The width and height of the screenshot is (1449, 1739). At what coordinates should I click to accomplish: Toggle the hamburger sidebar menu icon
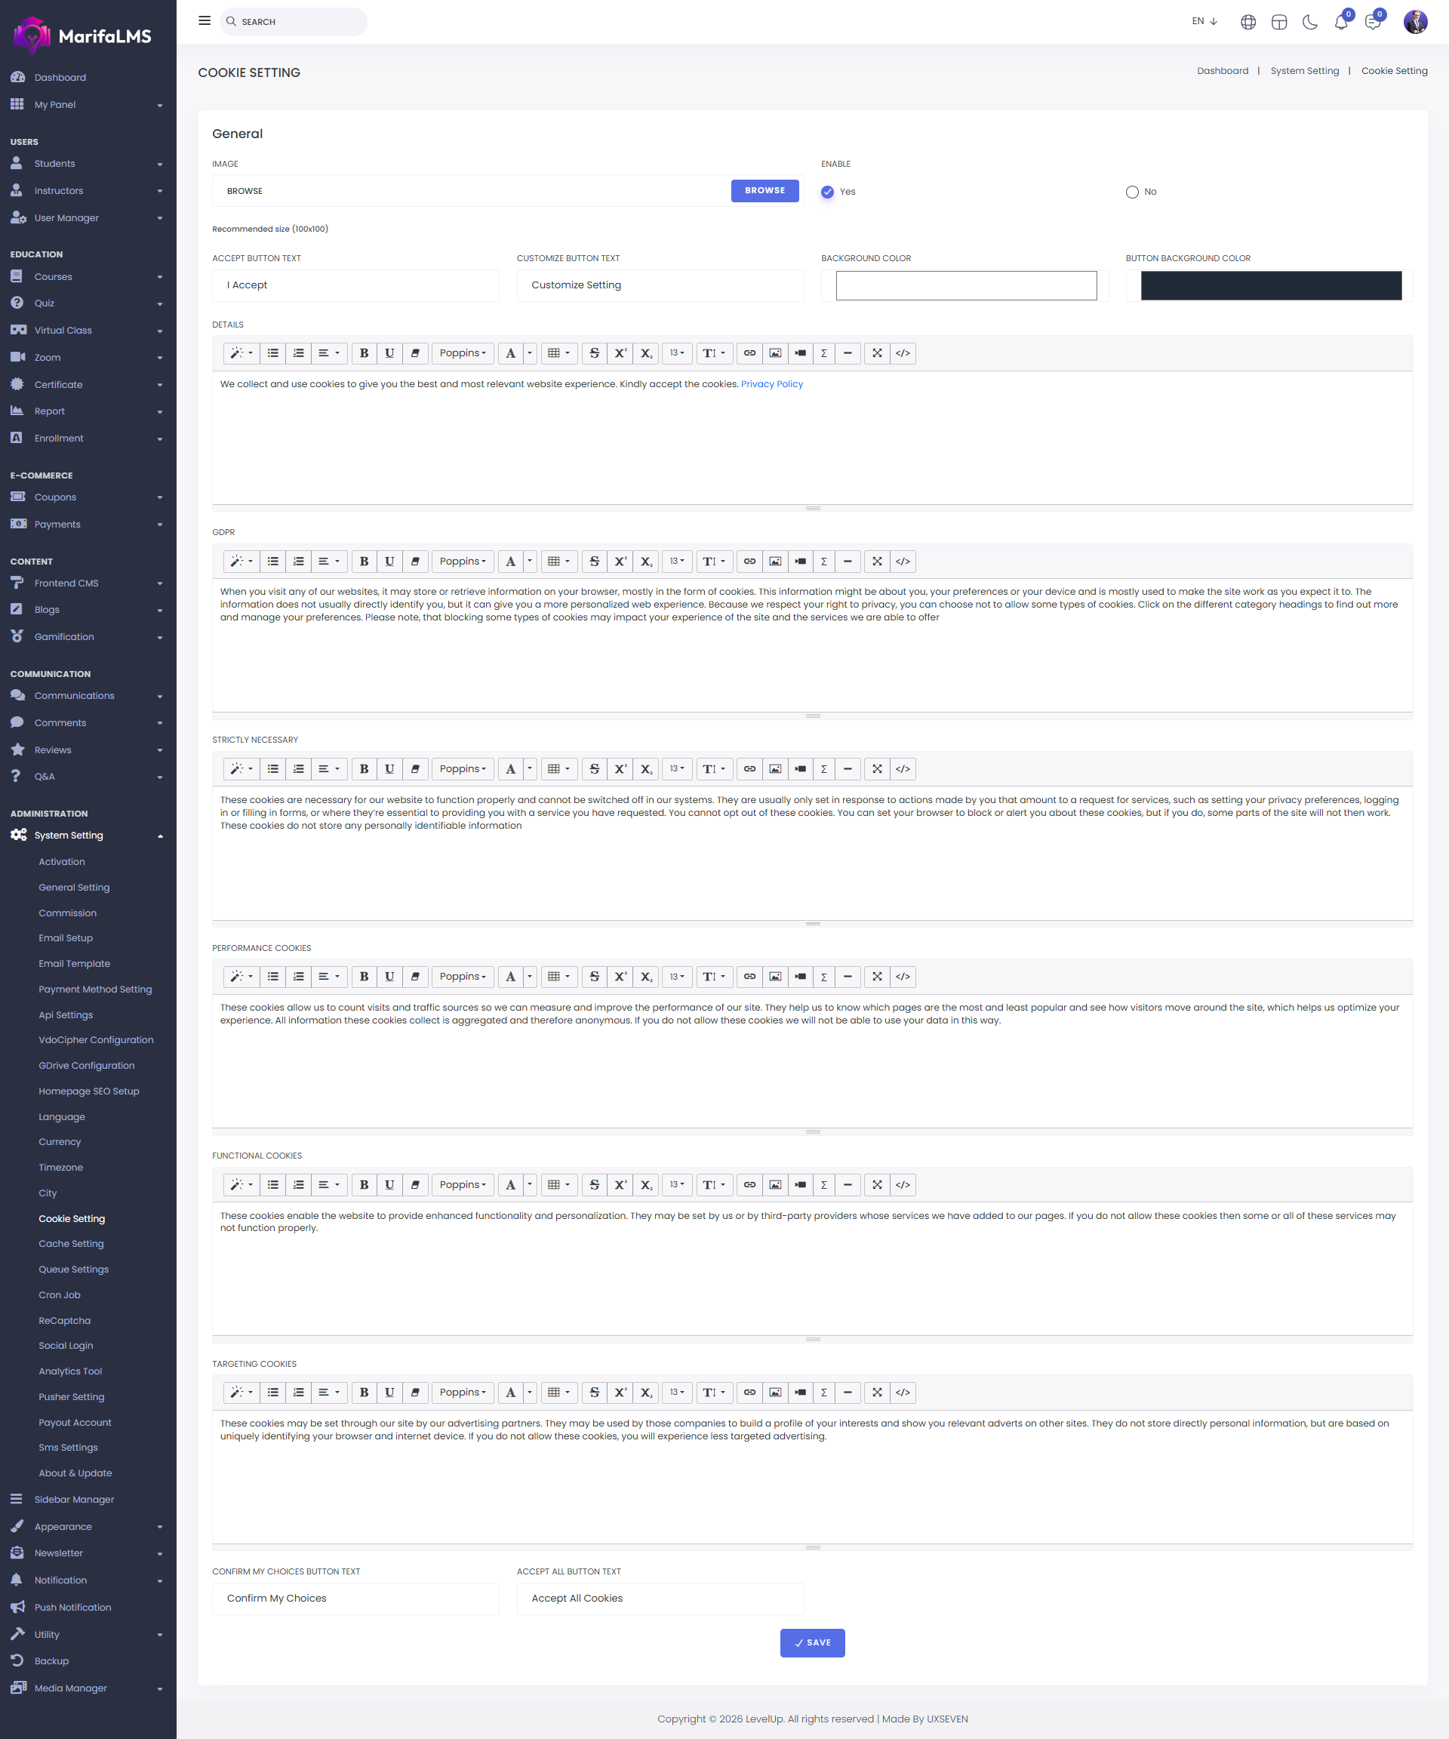tap(205, 20)
